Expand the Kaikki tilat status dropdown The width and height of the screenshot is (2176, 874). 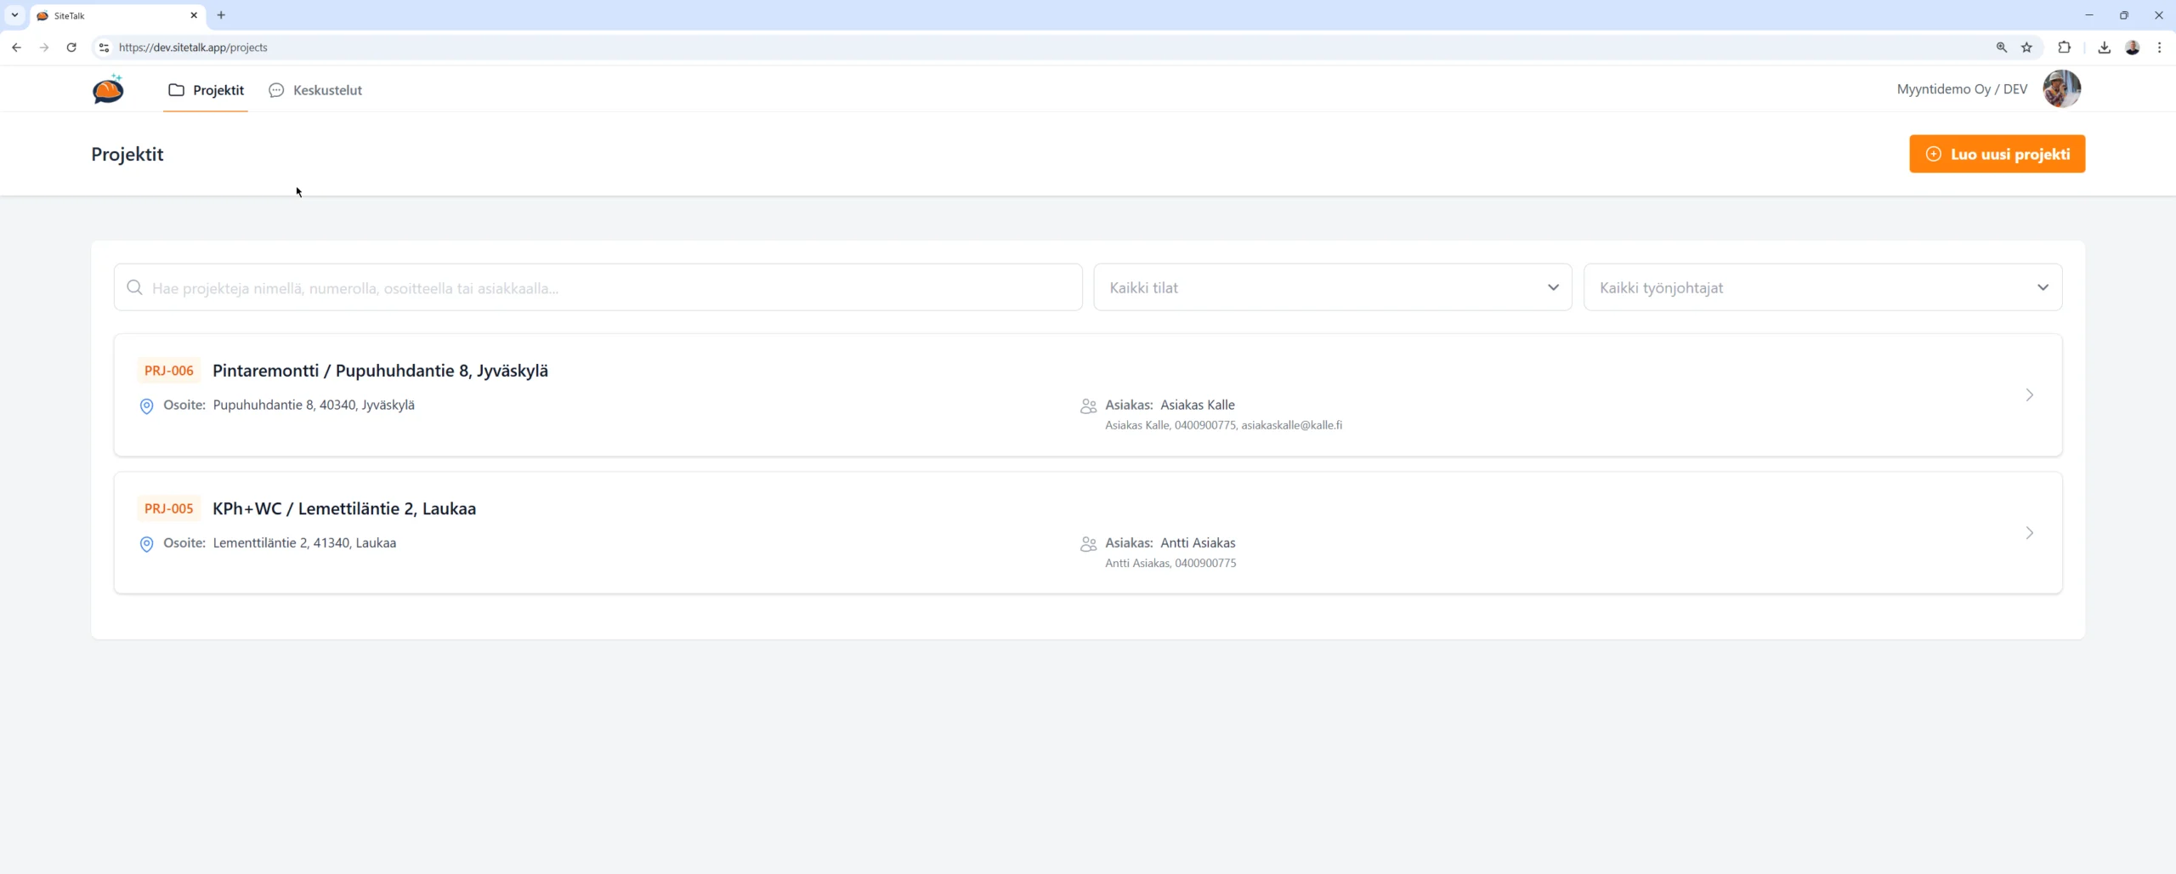(1332, 287)
